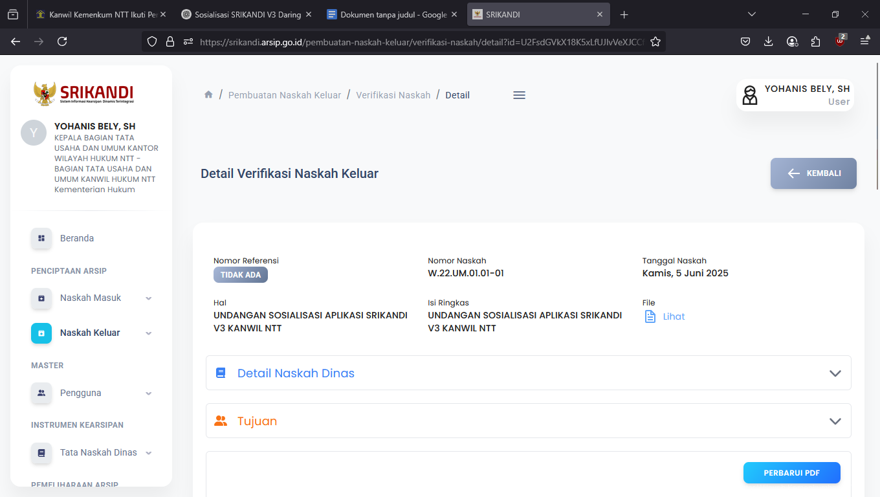
Task: Expand Detail Naskah Dinas accordion chevron
Action: pos(835,373)
